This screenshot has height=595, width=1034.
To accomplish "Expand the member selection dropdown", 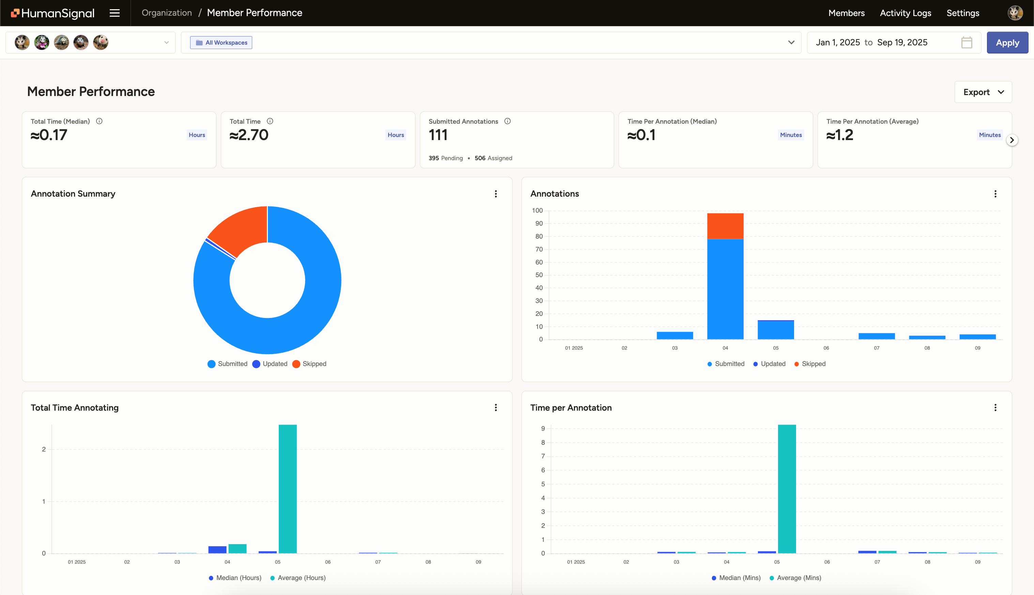I will tap(166, 42).
